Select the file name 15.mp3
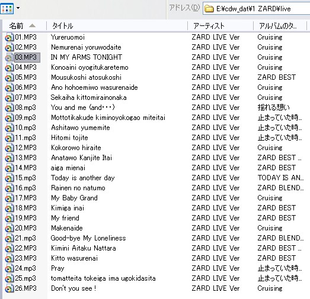The height and width of the screenshot is (299, 310). (x=25, y=178)
